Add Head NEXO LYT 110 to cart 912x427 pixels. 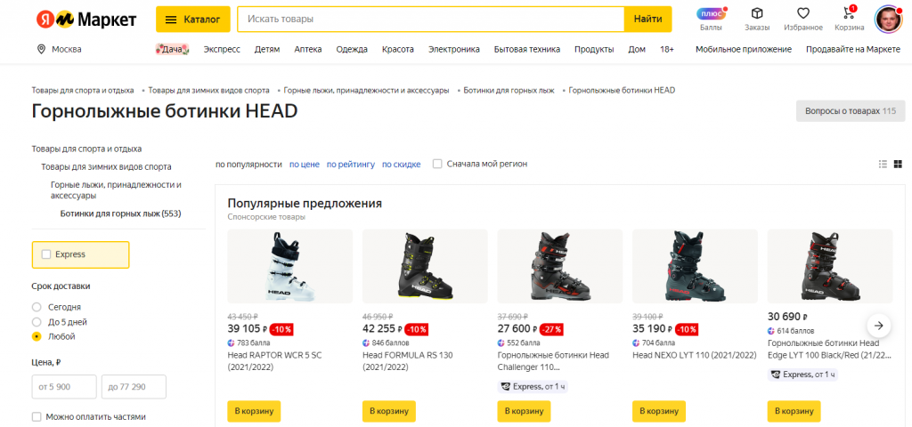[x=659, y=411]
